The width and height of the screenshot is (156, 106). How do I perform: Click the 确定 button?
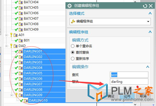pyautogui.click(x=111, y=96)
